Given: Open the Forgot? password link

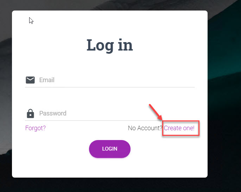Looking at the screenshot, I should [x=35, y=128].
